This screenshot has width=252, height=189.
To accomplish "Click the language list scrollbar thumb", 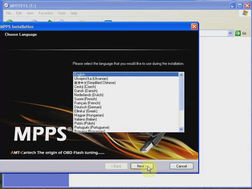I will pyautogui.click(x=181, y=94).
